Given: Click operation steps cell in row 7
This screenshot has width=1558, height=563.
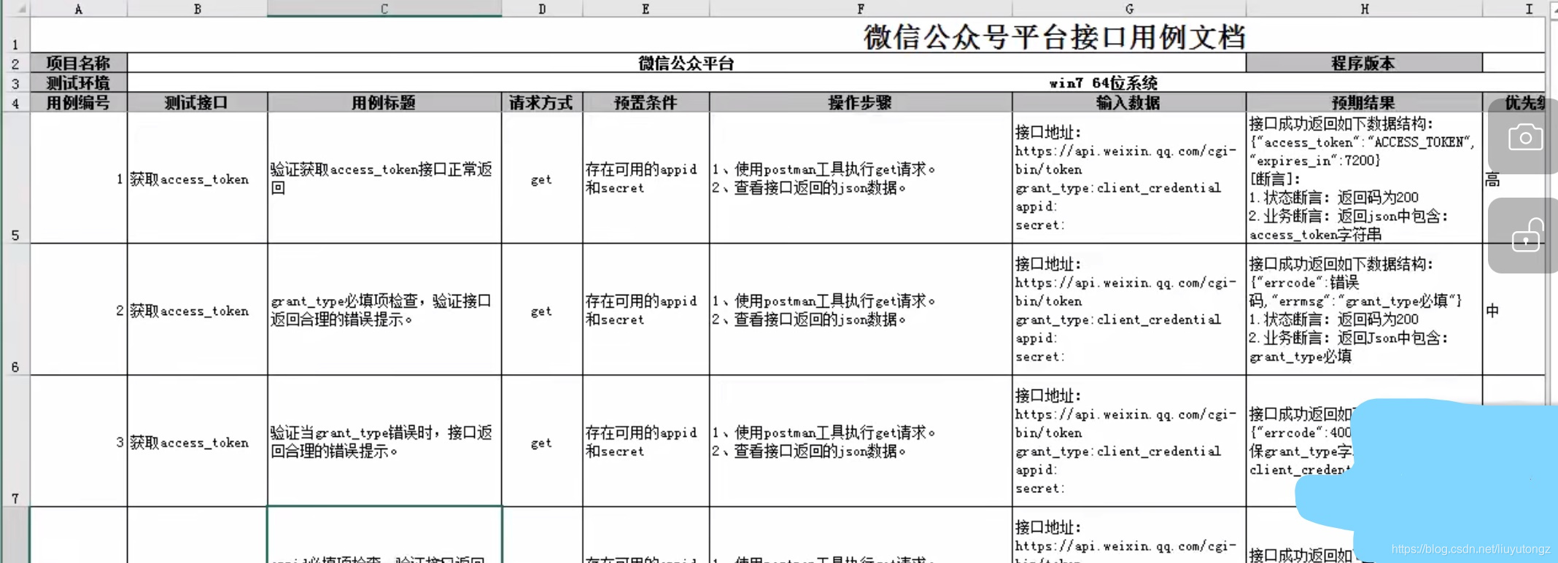Looking at the screenshot, I should [x=861, y=441].
